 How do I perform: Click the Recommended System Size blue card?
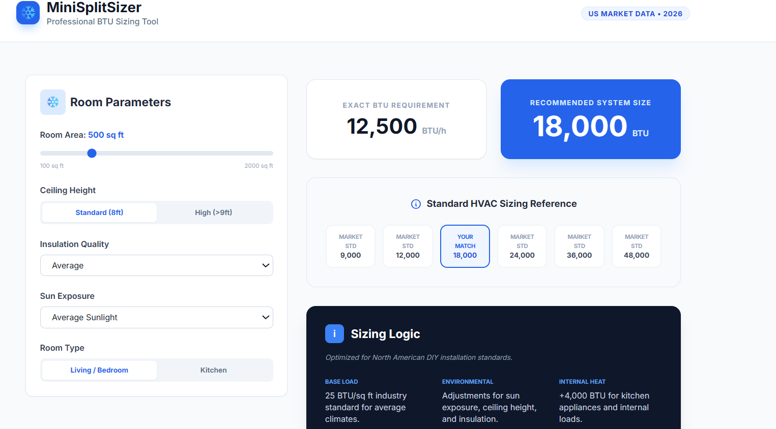click(x=590, y=119)
